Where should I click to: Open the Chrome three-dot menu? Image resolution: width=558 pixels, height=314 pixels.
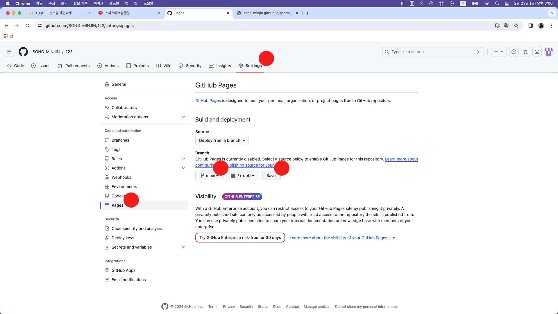pyautogui.click(x=552, y=26)
